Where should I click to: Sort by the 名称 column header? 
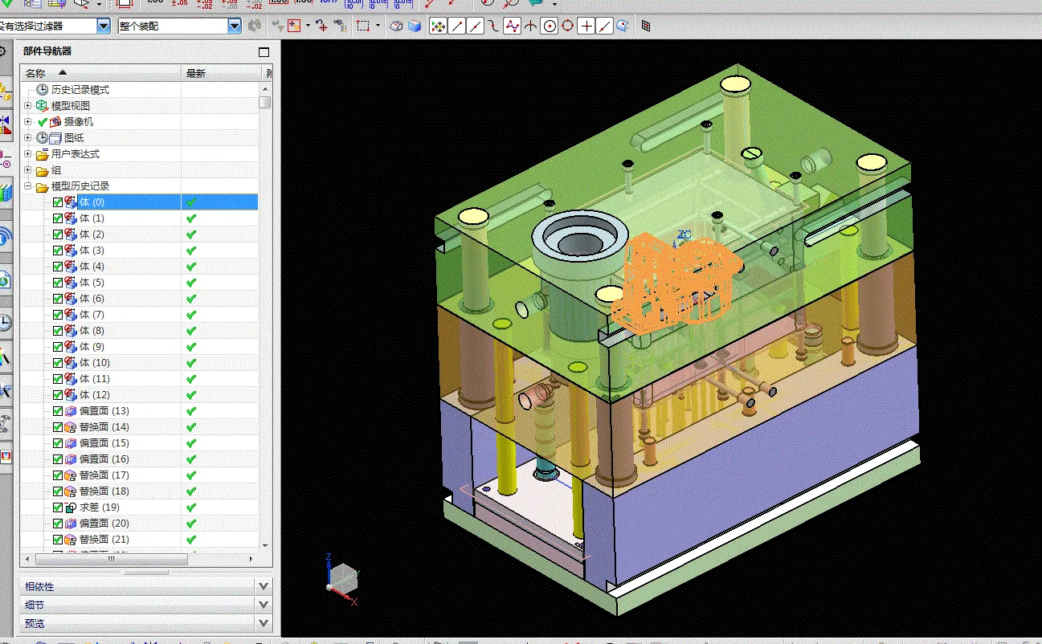click(x=101, y=73)
